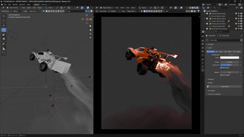Open the File menu
The width and height of the screenshot is (244, 137).
pos(5,5)
